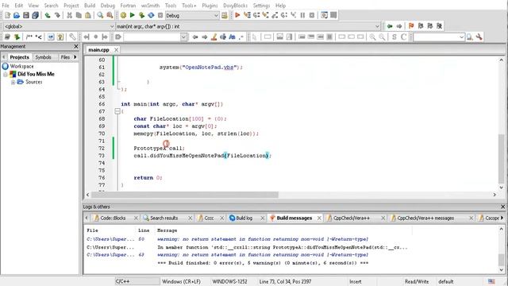Click the green Run arrow
Image resolution: width=508 pixels, height=286 pixels.
click(x=133, y=15)
